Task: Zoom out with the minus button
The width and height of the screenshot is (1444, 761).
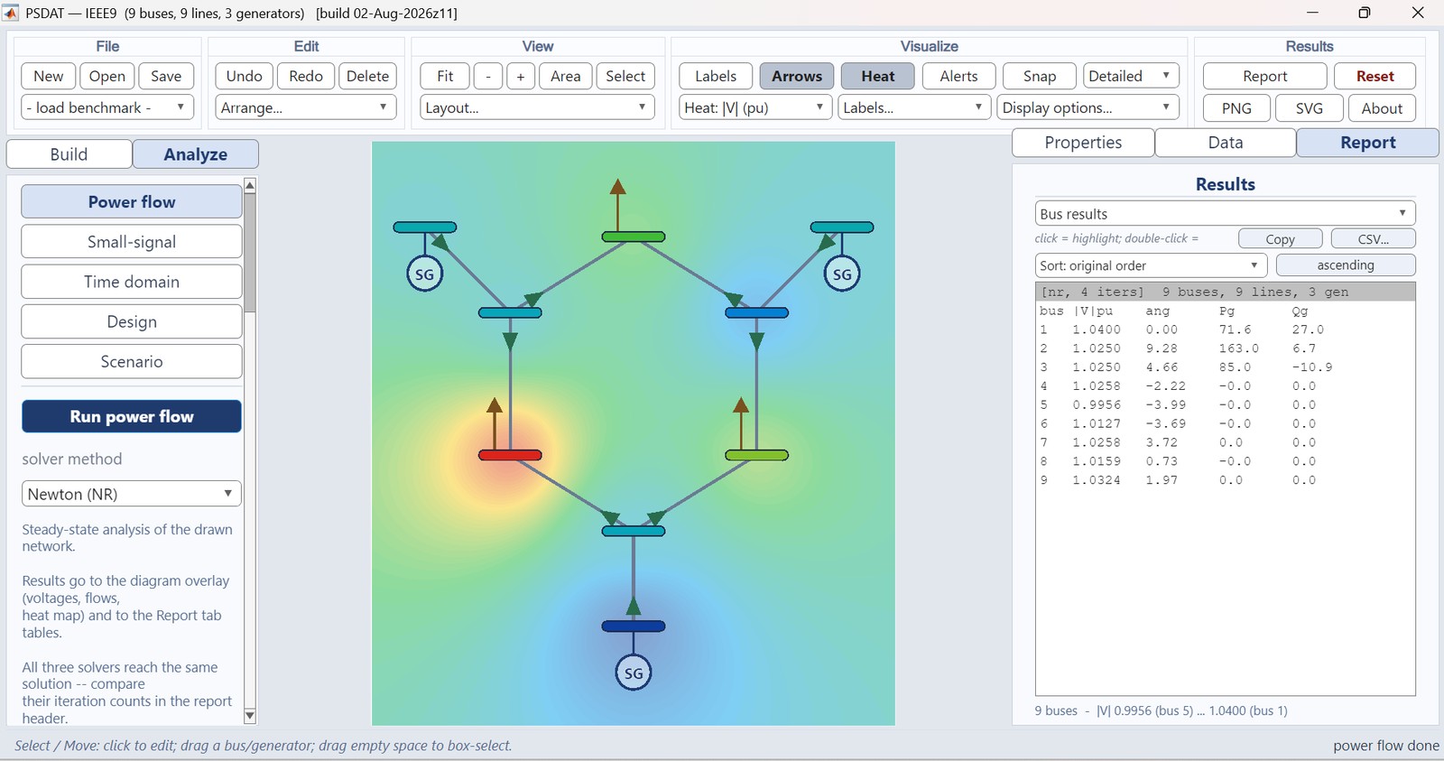Action: click(x=488, y=76)
